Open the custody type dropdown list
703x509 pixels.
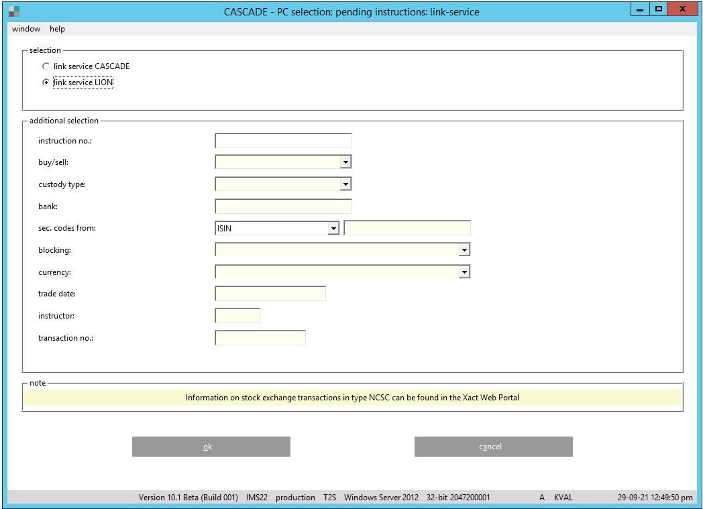(345, 184)
